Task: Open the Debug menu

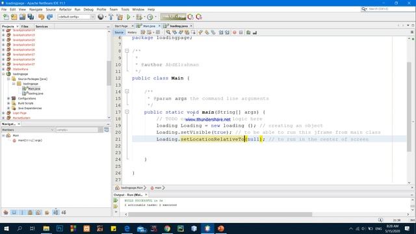Action: click(88, 9)
